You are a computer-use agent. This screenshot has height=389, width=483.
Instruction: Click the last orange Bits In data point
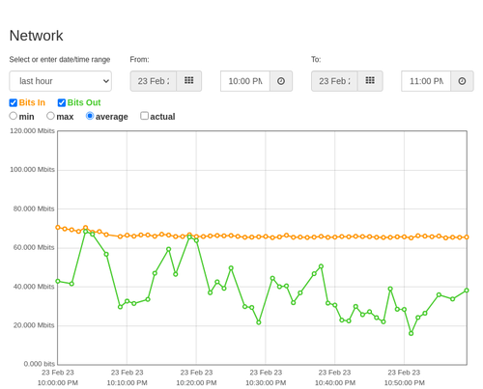point(467,237)
